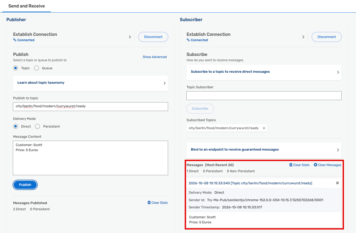Expand Subscribe to a topic direct messages
This screenshot has width=356, height=233.
pyautogui.click(x=264, y=72)
